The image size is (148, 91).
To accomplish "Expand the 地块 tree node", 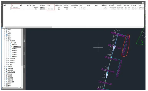I will pyautogui.click(x=5, y=35).
